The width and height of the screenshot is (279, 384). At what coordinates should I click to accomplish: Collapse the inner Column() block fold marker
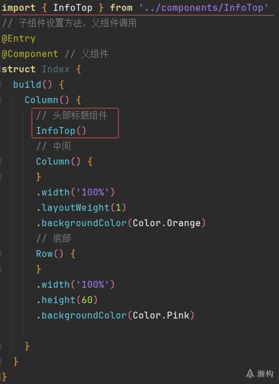pyautogui.click(x=1, y=162)
